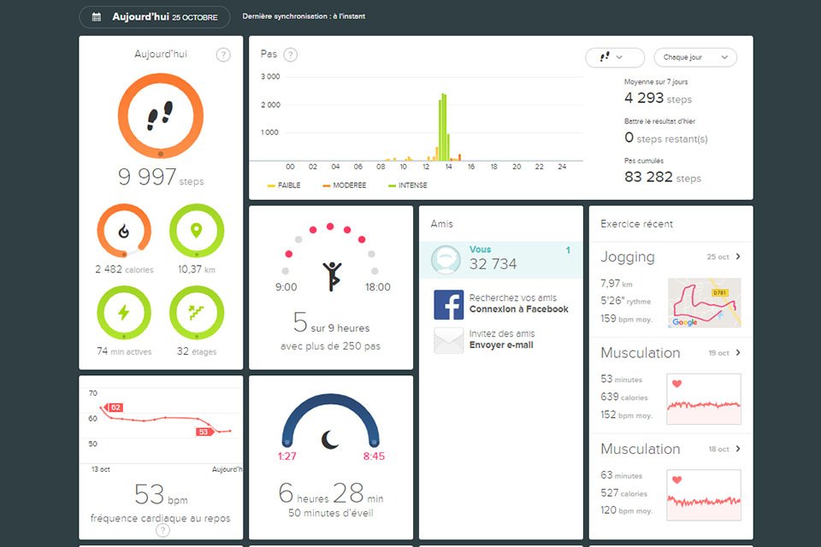Click FAIBLE legend entry
Screen dimensions: 821x547
pyautogui.click(x=284, y=185)
